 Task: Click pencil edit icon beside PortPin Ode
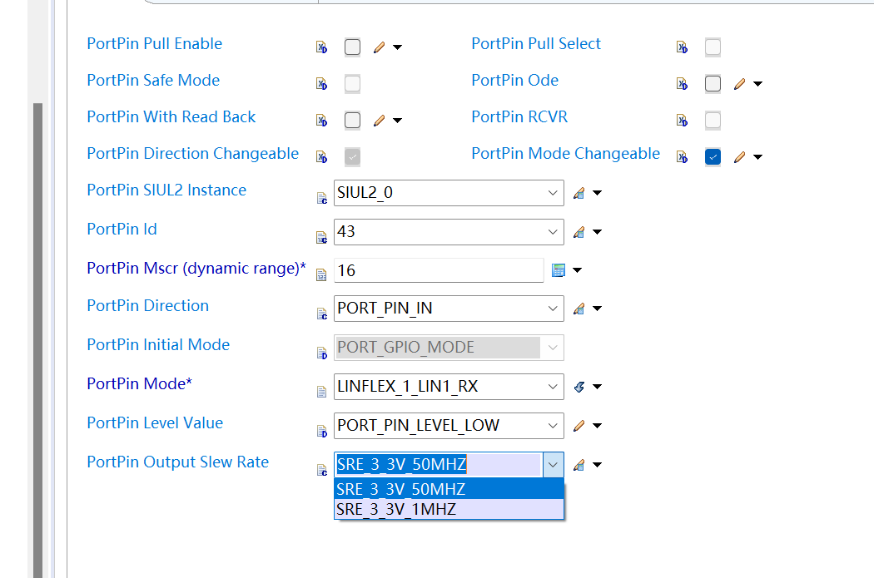pyautogui.click(x=739, y=84)
